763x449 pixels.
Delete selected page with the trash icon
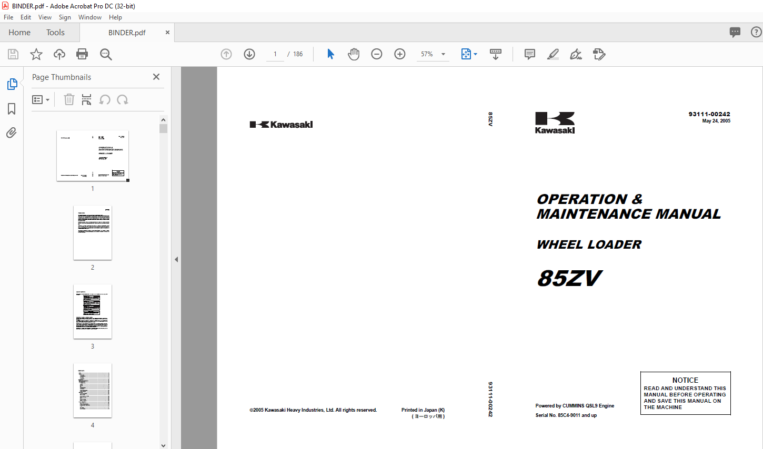69,99
